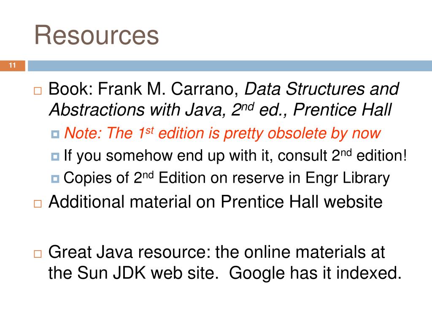Image resolution: width=432 pixels, height=324 pixels.
Task: Click the blue bullet before the red Note line
Action: point(55,134)
